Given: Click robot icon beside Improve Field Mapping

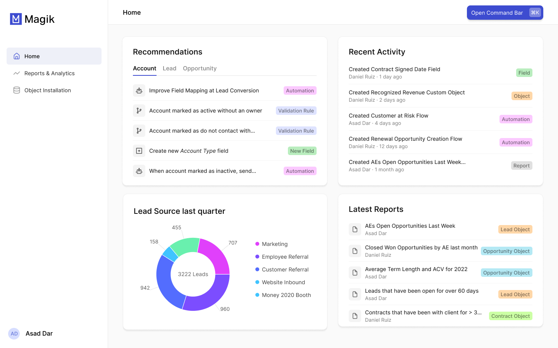Looking at the screenshot, I should pos(139,90).
